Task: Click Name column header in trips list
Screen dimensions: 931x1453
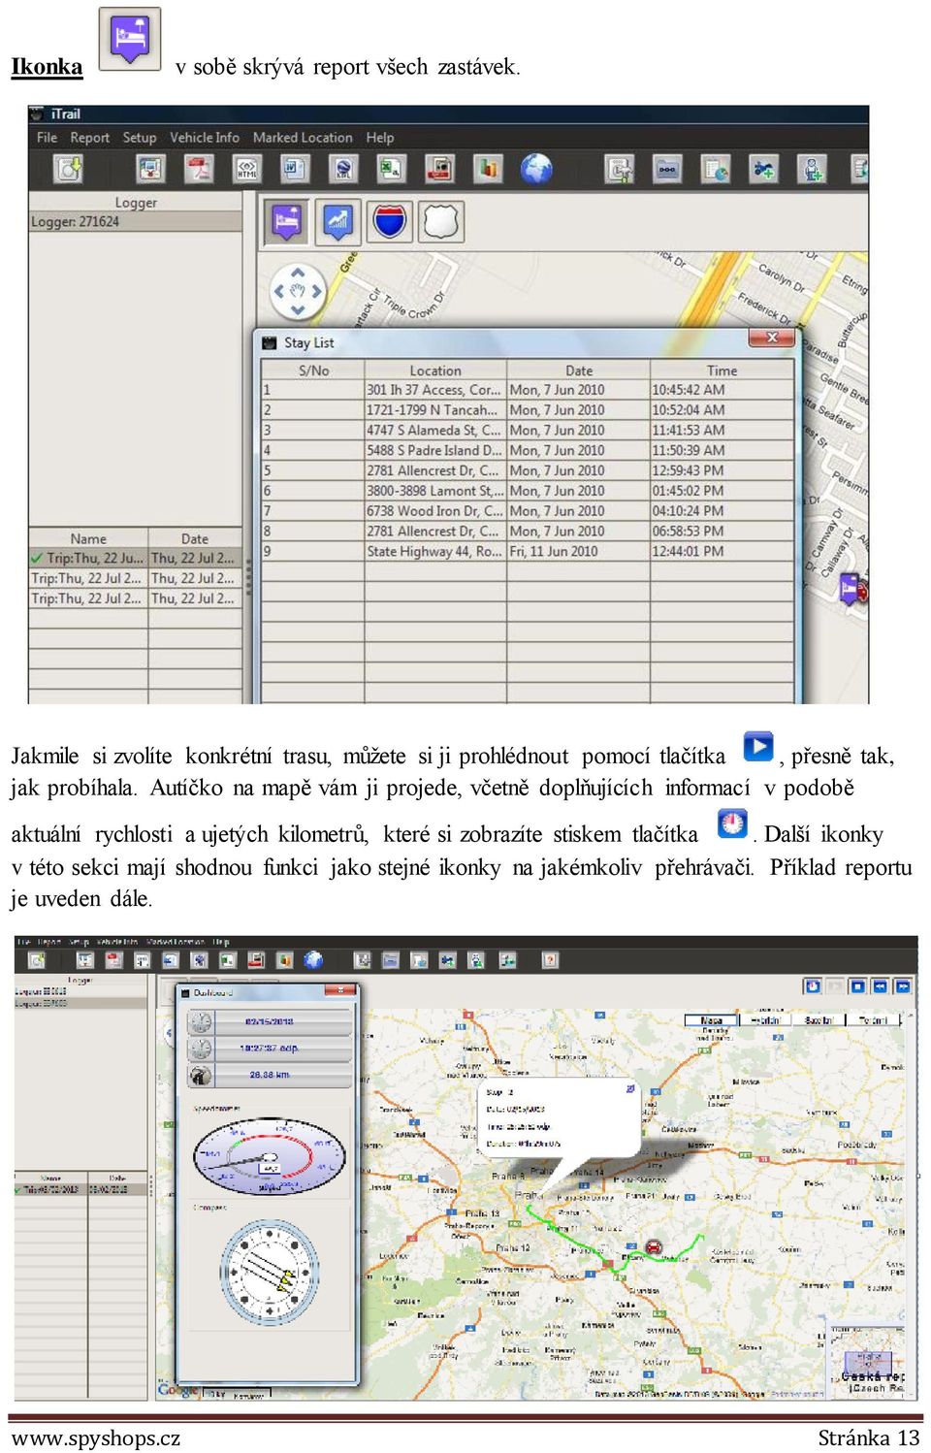Action: 88,538
